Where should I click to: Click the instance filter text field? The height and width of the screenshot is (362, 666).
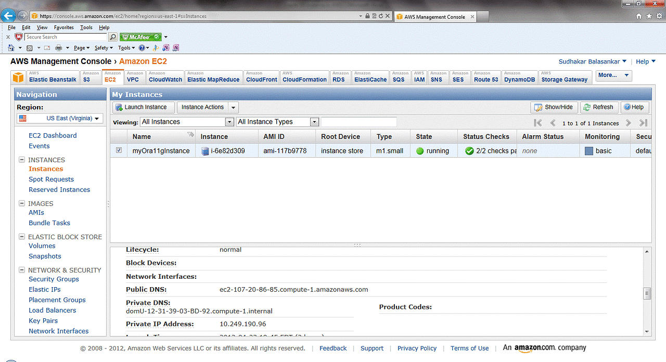click(358, 122)
